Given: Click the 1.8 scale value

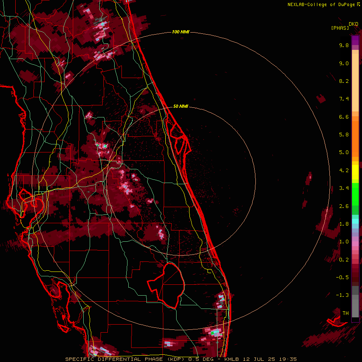Looking at the screenshot, I should click(344, 224).
